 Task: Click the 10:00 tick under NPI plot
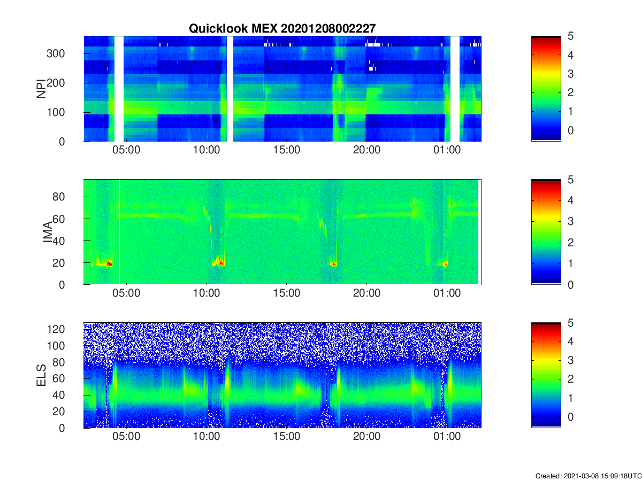pyautogui.click(x=207, y=150)
